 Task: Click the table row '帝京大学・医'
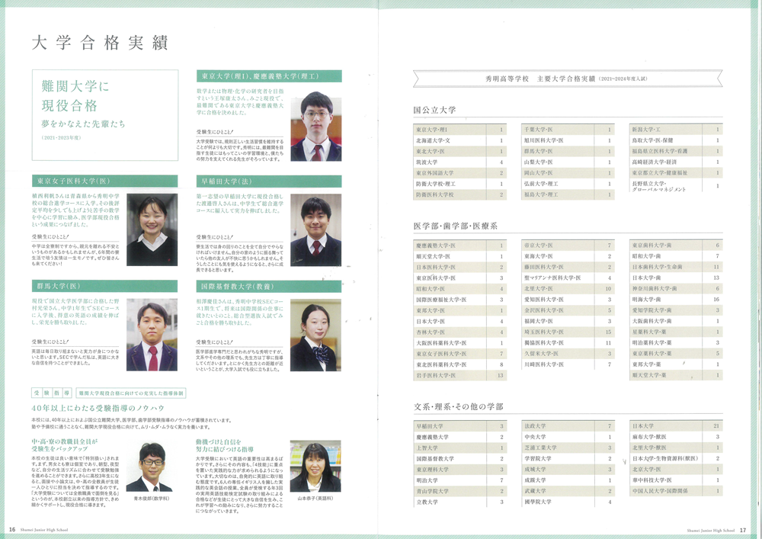pyautogui.click(x=568, y=245)
